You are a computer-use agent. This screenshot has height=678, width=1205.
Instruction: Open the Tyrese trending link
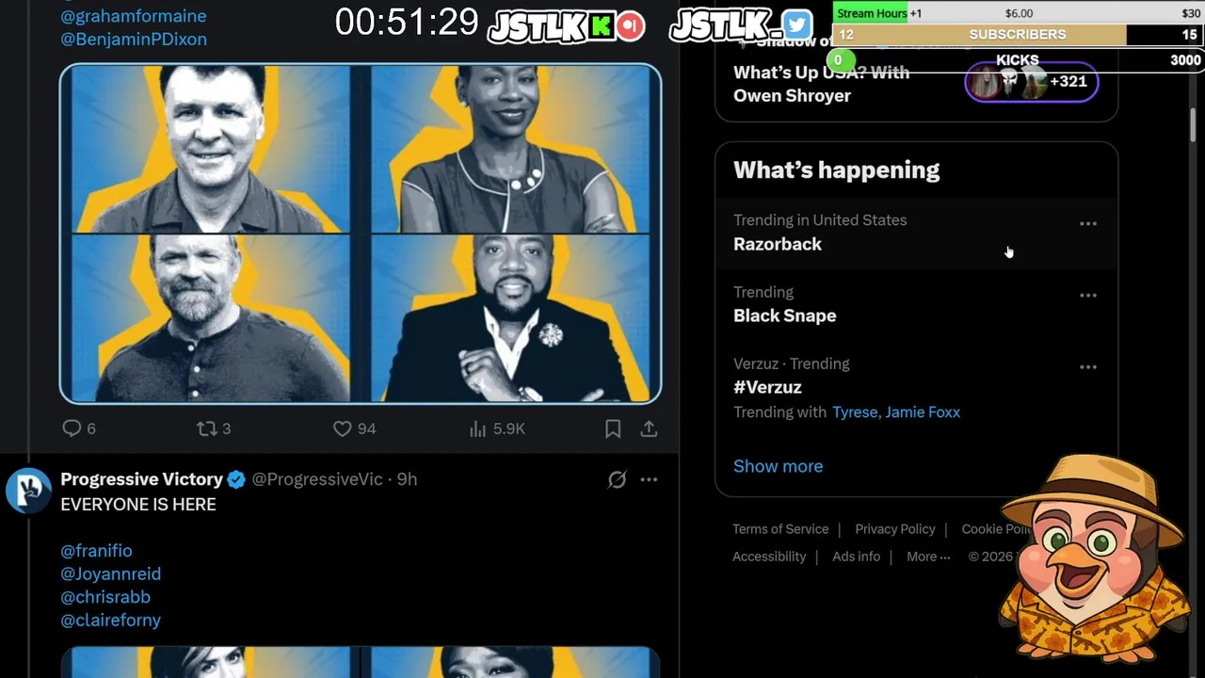point(855,412)
